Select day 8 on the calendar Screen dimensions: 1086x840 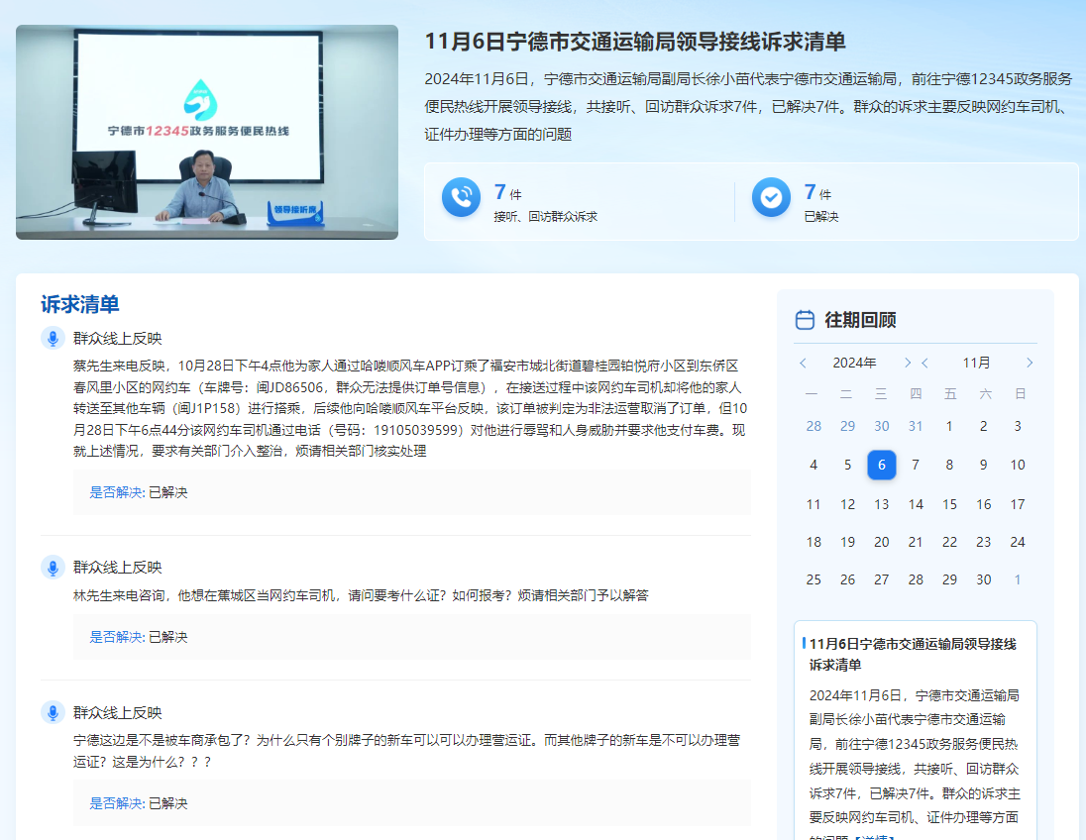click(949, 465)
